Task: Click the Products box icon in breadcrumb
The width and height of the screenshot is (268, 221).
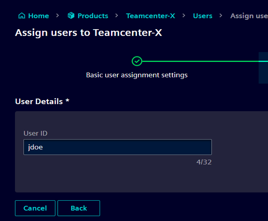Action: [x=71, y=16]
